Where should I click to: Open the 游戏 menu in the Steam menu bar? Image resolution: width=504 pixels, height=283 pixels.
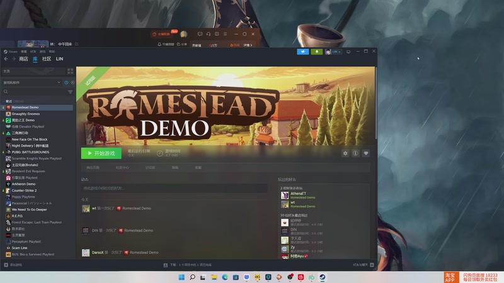42,52
